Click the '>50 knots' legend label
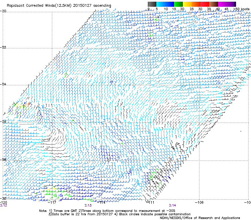The height and width of the screenshot is (220, 251). (x=241, y=9)
